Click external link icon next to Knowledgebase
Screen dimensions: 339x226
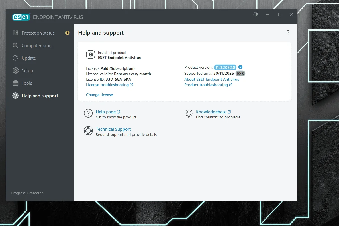tap(229, 112)
